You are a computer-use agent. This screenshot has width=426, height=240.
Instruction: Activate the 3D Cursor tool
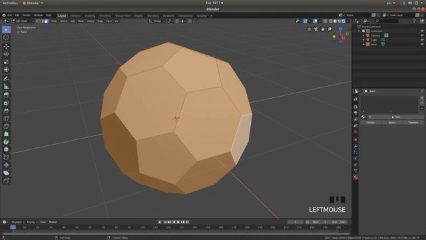6,38
